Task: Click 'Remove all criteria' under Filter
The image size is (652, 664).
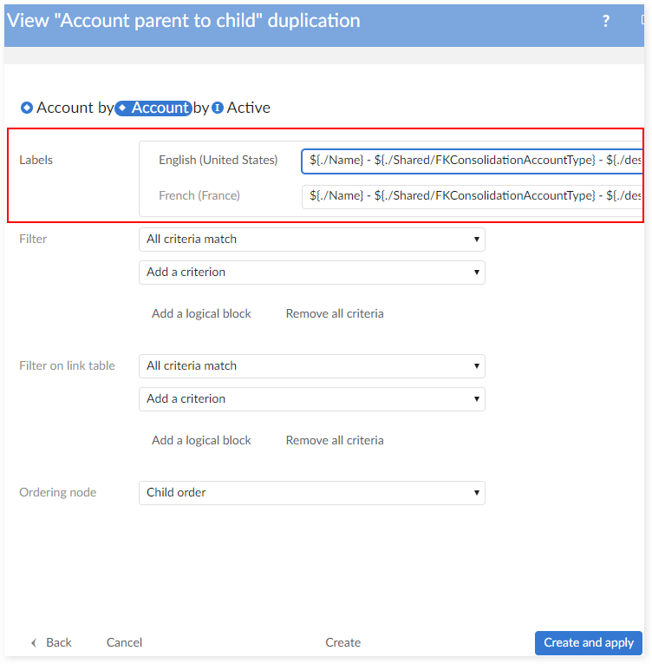Action: [335, 314]
